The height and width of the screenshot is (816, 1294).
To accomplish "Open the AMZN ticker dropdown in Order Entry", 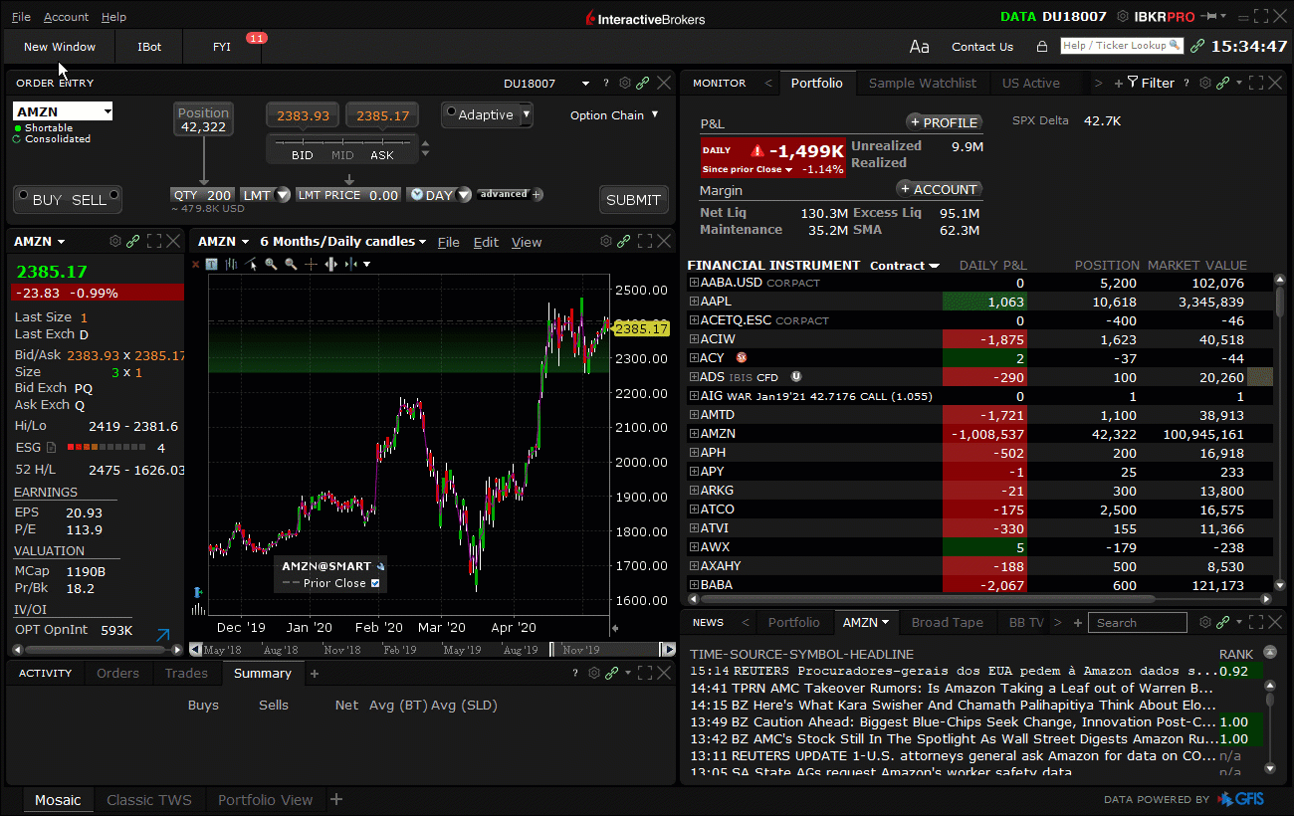I will pyautogui.click(x=108, y=111).
